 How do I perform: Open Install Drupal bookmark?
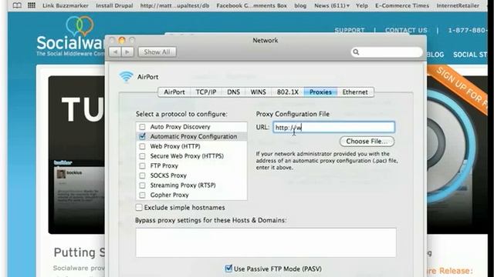click(114, 5)
